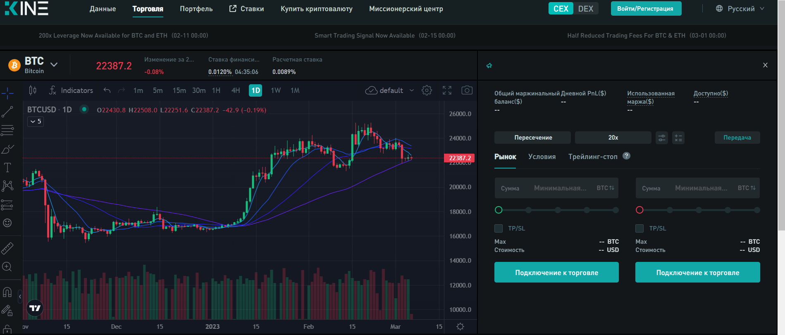Open the Fibonacci retracement tool
This screenshot has height=335, width=785.
click(7, 131)
